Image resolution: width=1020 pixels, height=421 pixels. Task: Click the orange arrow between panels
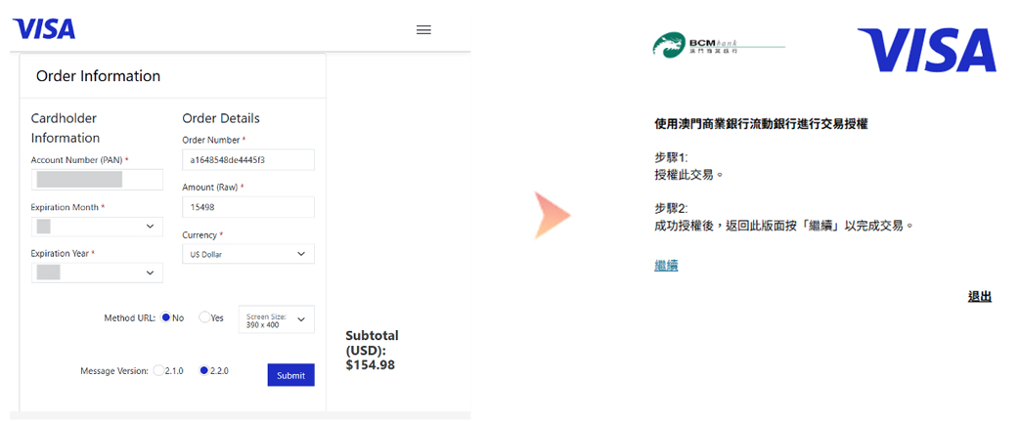552,215
